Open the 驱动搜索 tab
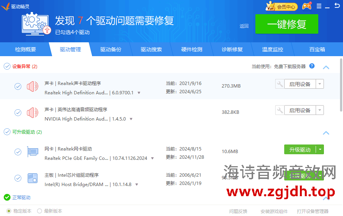 click(x=151, y=49)
